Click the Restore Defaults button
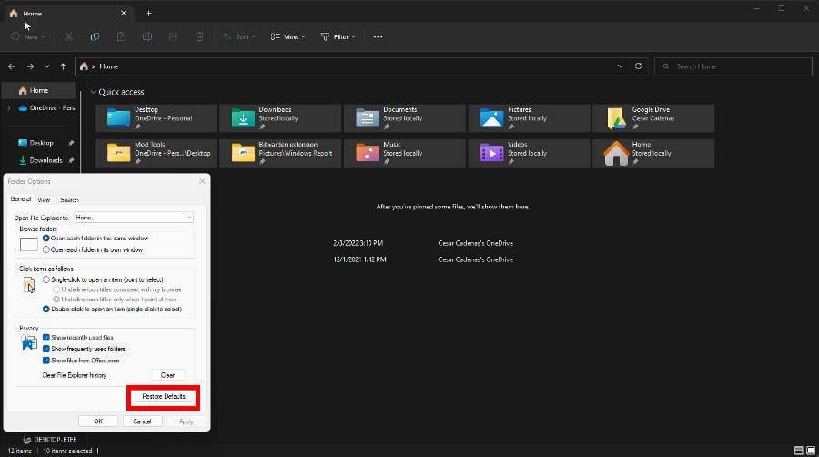Viewport: 819px width, 457px height. pos(164,396)
